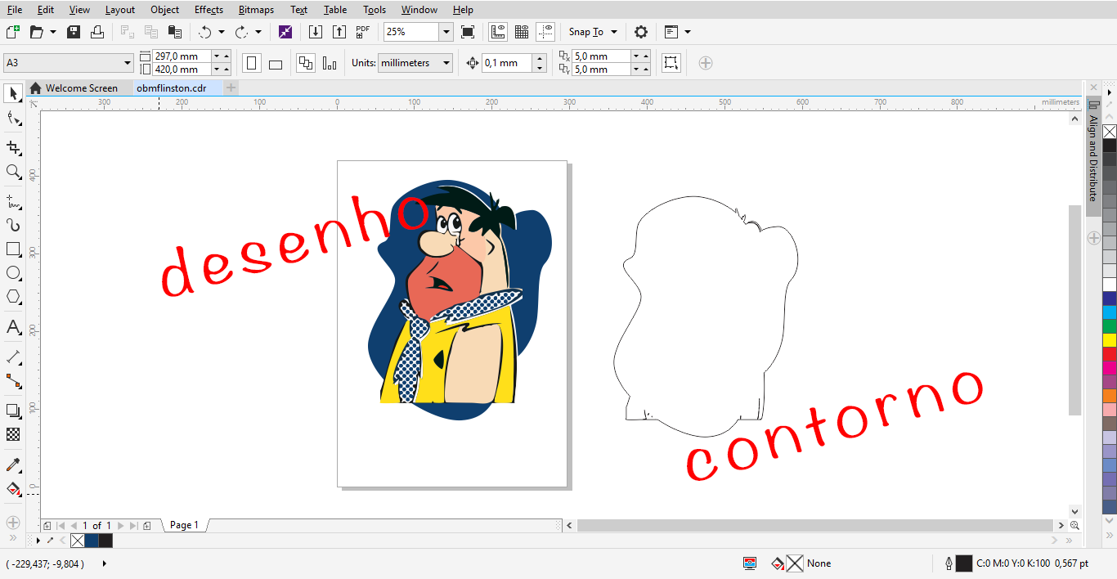Screen dimensions: 1117x579
Task: Select the Freehand drawing tool
Action: [x=13, y=200]
